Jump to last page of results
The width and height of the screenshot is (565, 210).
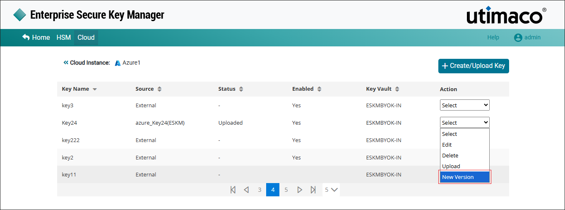pos(313,190)
